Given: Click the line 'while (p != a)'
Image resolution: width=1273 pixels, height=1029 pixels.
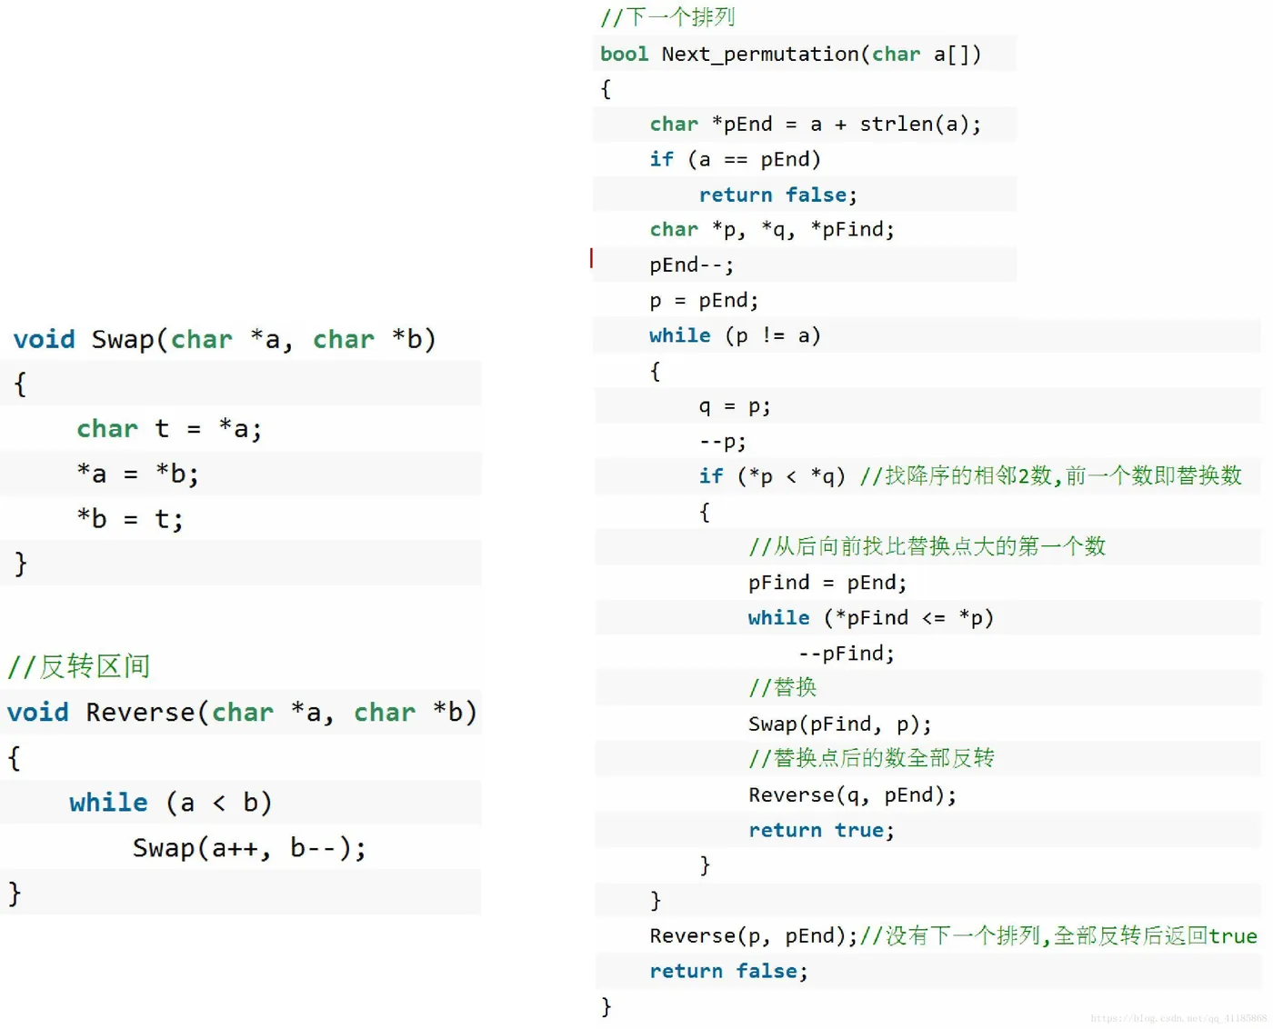Looking at the screenshot, I should pos(736,335).
